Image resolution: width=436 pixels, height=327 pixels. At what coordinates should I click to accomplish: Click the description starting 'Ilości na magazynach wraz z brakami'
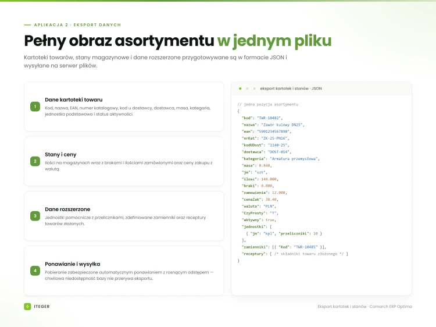click(x=128, y=166)
